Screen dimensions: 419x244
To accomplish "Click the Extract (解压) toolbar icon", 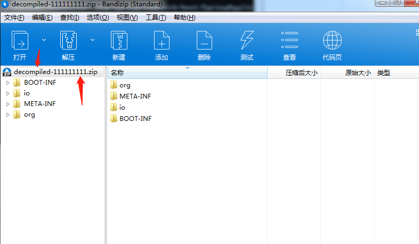I will point(68,40).
